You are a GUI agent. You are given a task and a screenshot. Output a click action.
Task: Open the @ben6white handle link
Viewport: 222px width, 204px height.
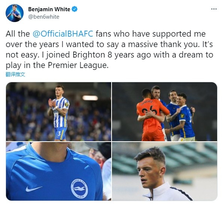[x=44, y=17]
